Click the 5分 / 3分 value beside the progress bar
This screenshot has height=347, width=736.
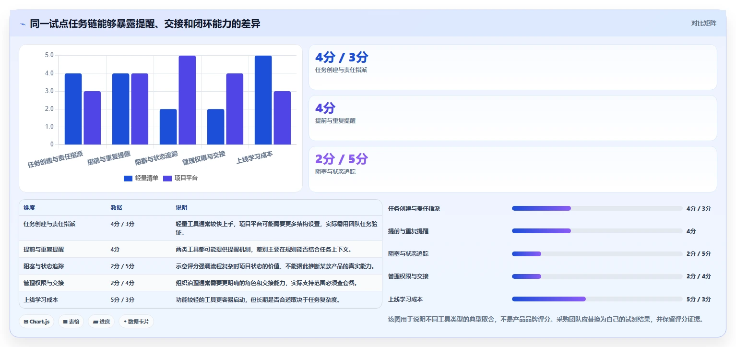[699, 299]
